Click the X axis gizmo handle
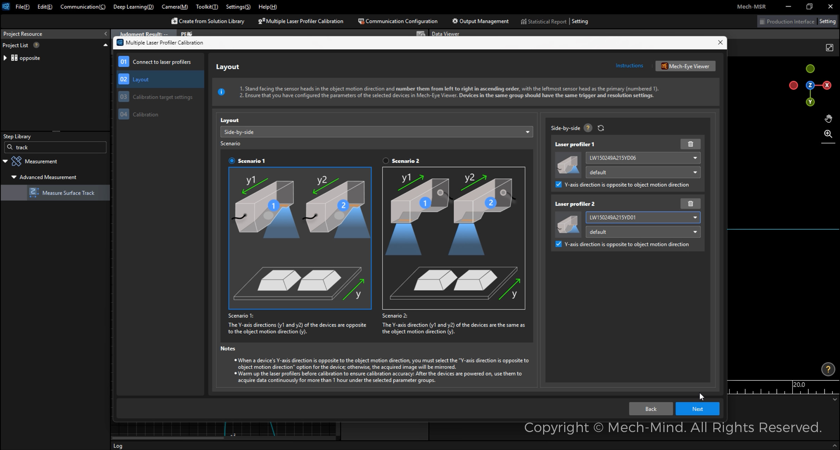 click(x=827, y=85)
